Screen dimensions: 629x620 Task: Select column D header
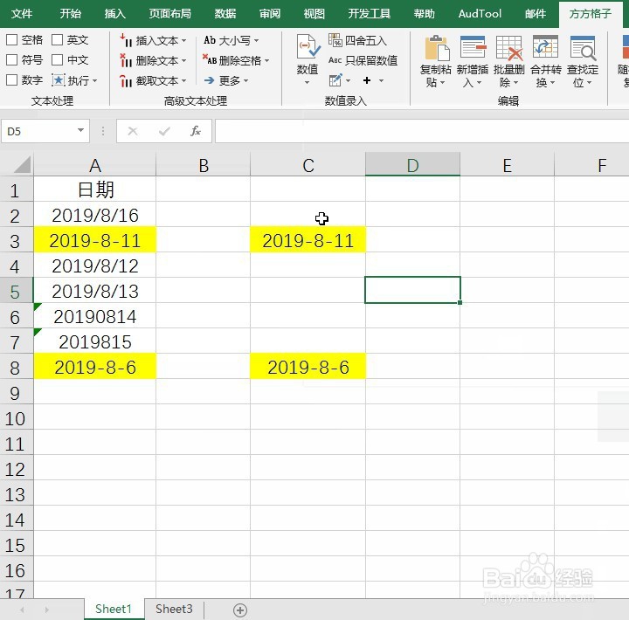click(x=412, y=165)
